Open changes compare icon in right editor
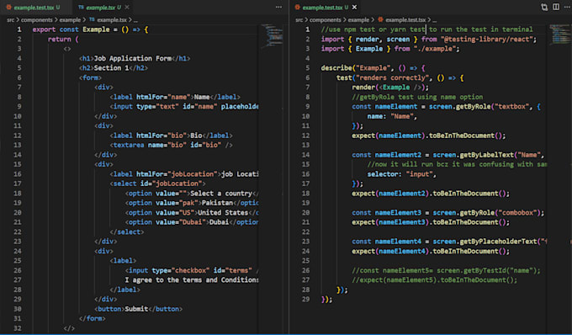Screen dimensions: 572x335 click(544, 7)
